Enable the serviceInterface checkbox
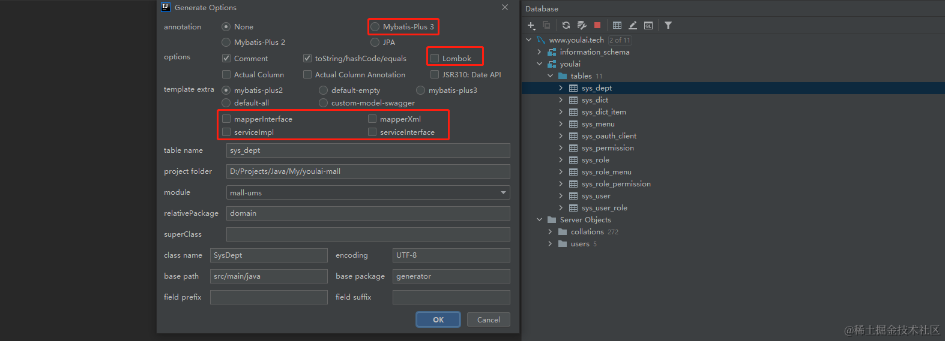 point(372,132)
